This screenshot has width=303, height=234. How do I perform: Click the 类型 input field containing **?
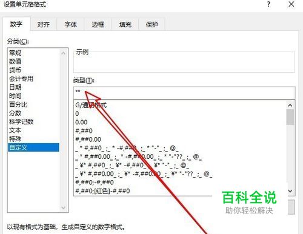(x=184, y=93)
